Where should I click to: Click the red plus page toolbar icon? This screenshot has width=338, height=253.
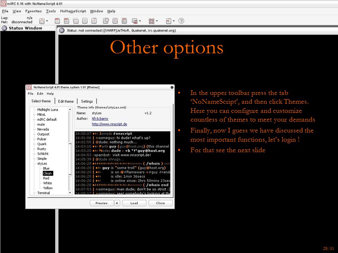[x=169, y=21]
